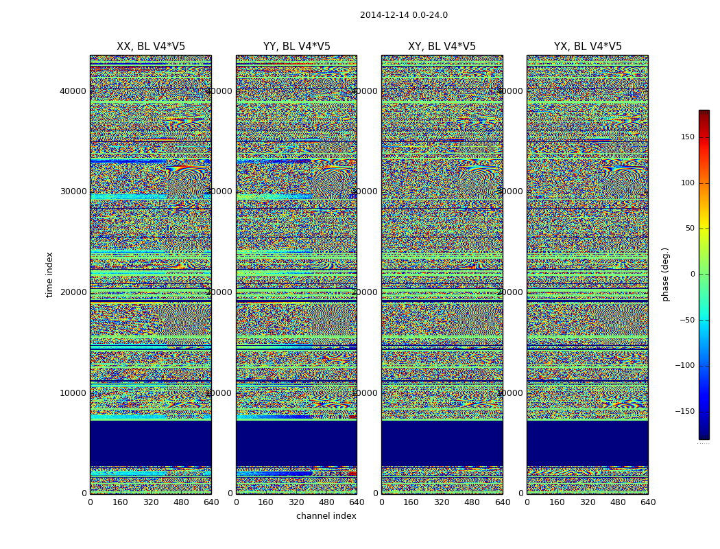The height and width of the screenshot is (549, 720).
Task: Click the 480 x-tick under the YX panel
Action: [618, 502]
